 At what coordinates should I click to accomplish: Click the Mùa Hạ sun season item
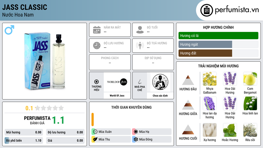pos(152,132)
